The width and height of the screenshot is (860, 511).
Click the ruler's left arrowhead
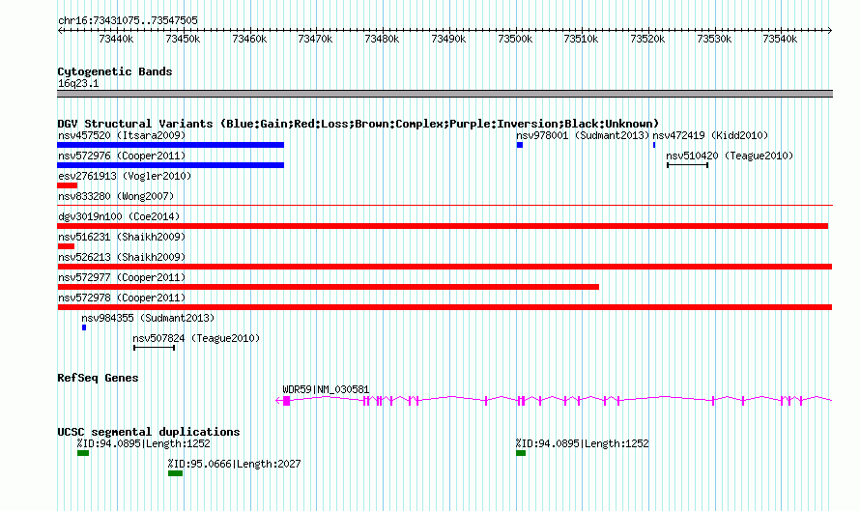click(x=60, y=31)
